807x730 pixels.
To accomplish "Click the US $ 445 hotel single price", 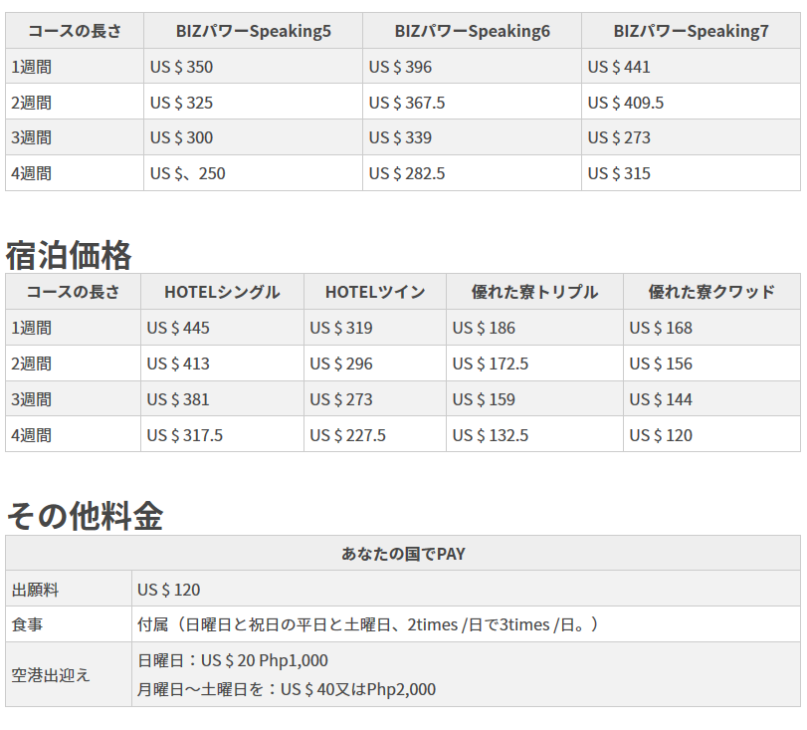I will (178, 328).
